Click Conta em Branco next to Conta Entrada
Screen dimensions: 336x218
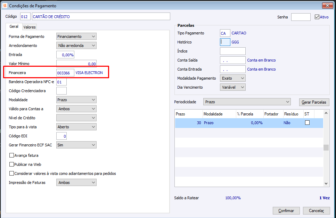[x=261, y=69]
